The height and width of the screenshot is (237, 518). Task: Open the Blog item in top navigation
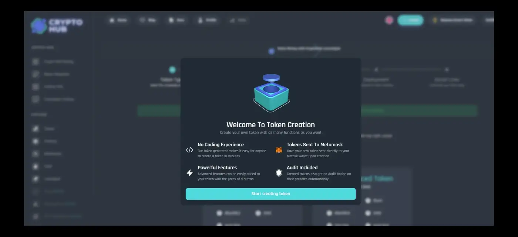click(148, 20)
